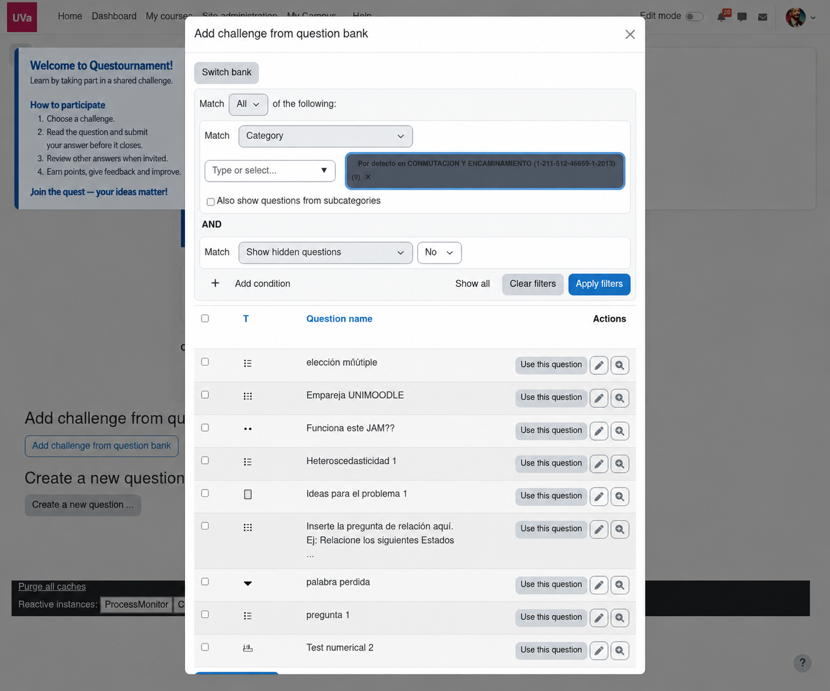This screenshot has width=830, height=691.
Task: Preview the 'Inserte la pregunta de relación' question
Action: pos(620,529)
